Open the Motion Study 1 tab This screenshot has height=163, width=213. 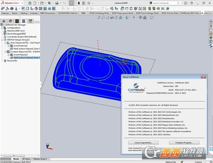40,159
